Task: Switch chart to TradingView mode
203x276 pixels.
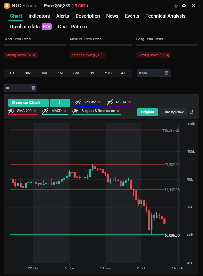Action: (173, 112)
